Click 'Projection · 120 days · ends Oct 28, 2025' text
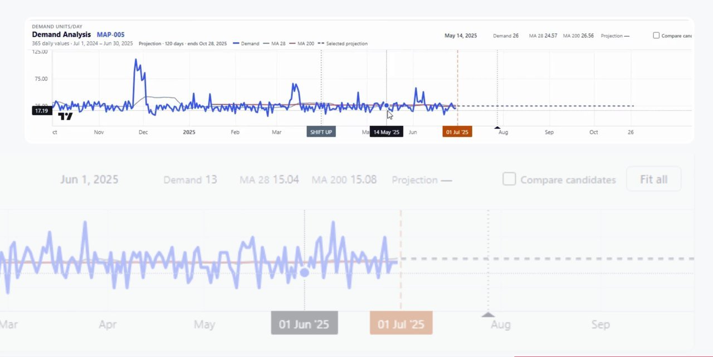 [183, 43]
